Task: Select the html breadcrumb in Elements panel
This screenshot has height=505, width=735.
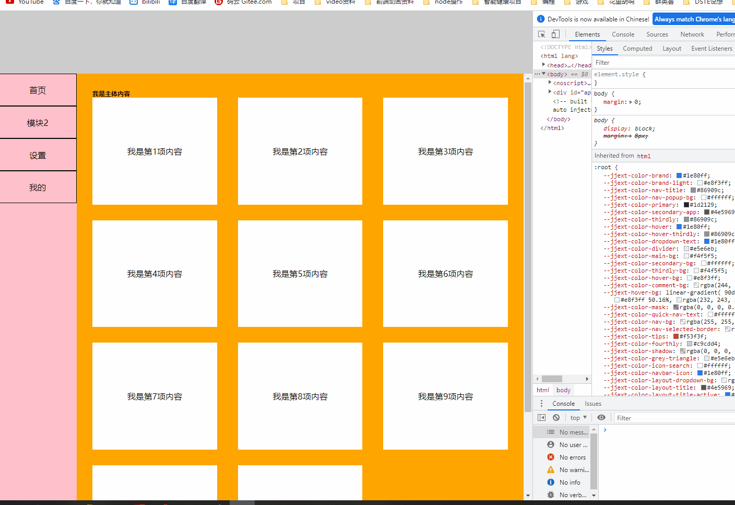Action: coord(543,390)
